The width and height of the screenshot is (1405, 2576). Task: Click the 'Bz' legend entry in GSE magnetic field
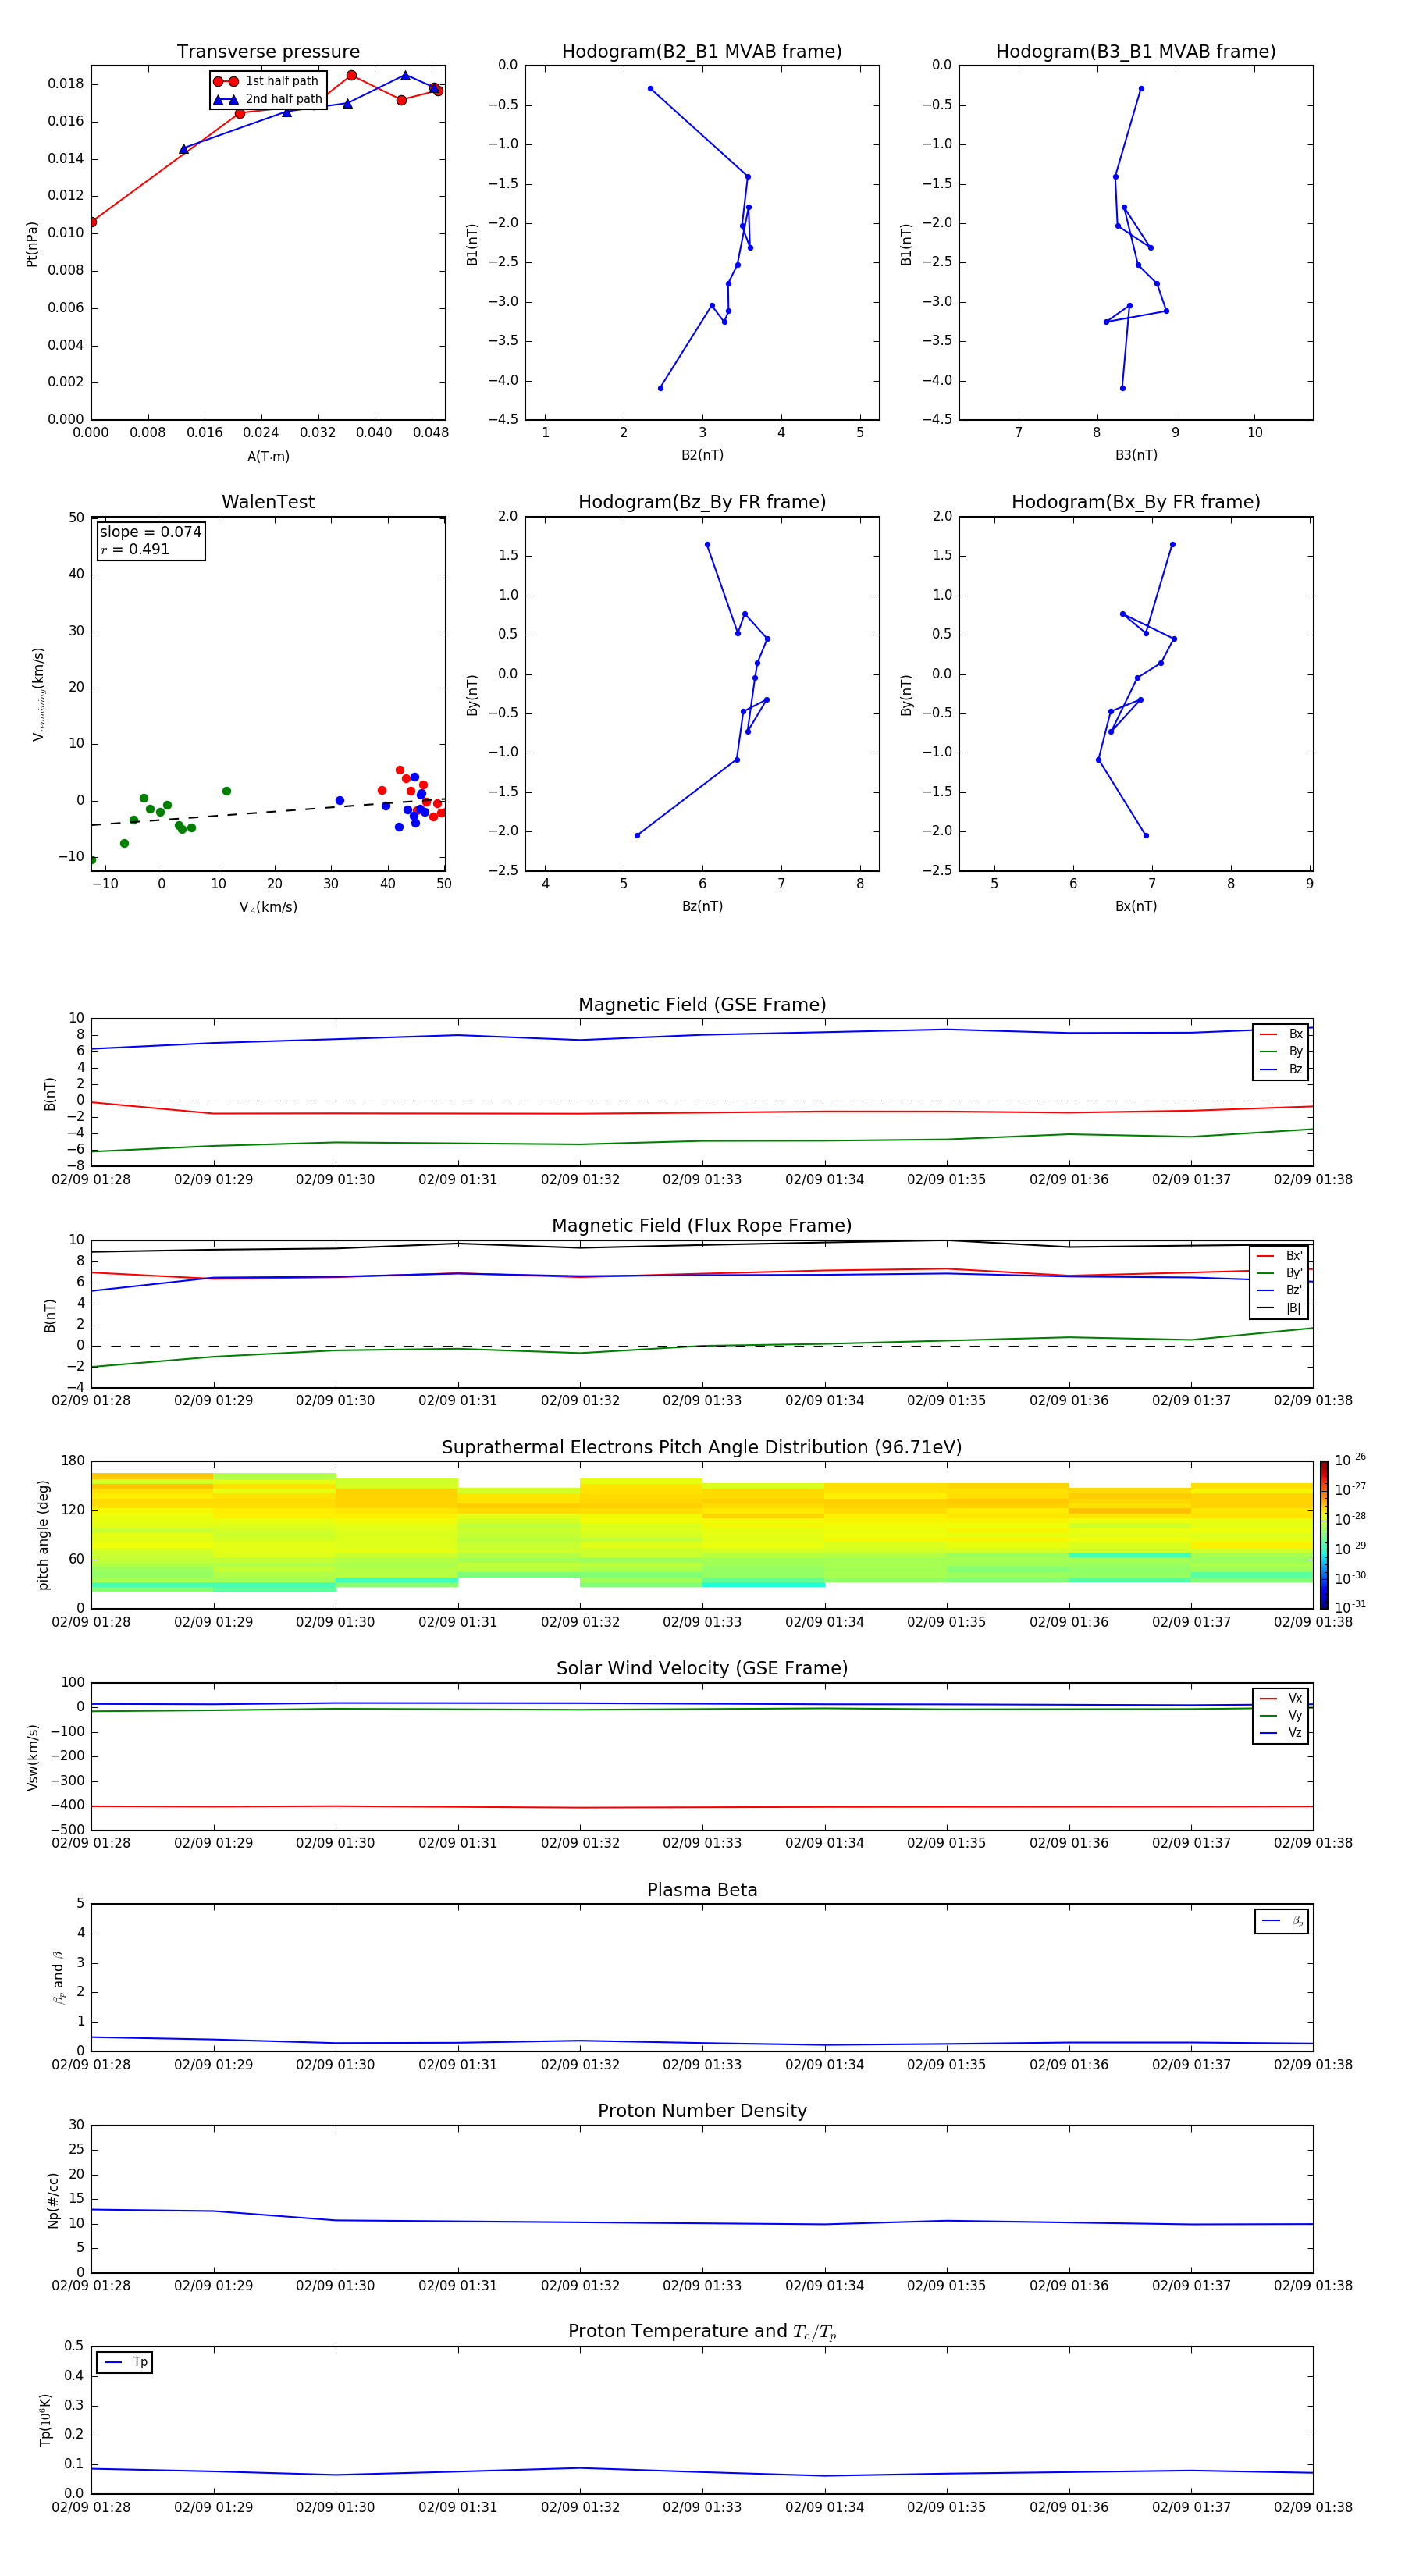(x=1281, y=1069)
